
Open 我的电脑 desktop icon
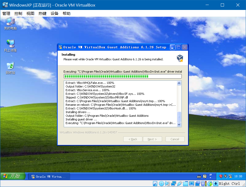tap(10, 24)
